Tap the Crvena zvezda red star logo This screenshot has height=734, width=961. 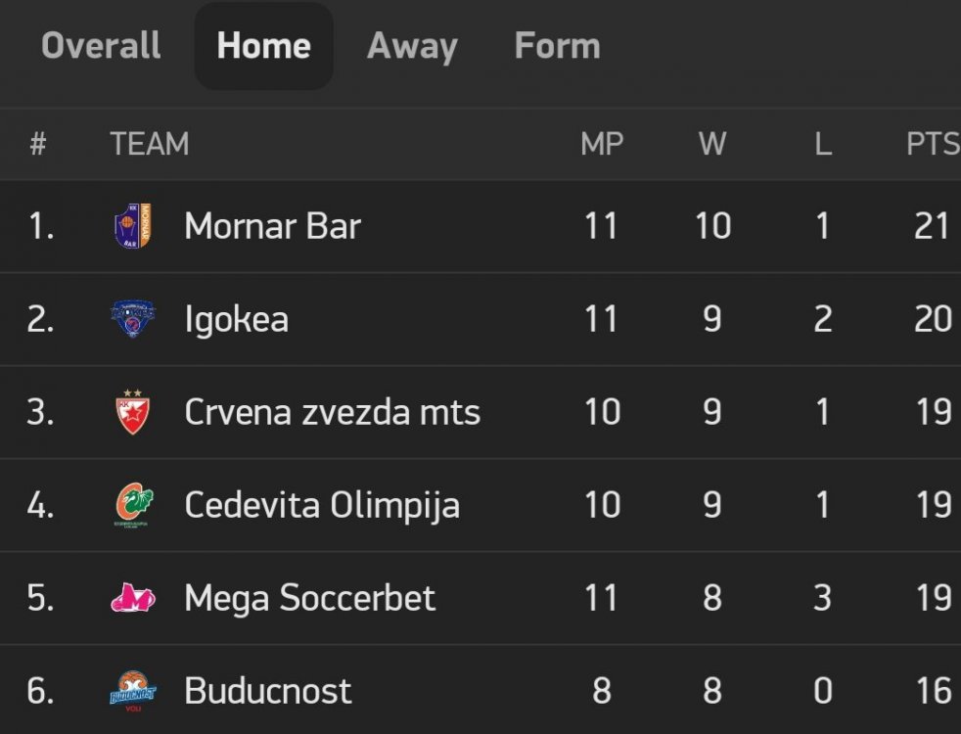click(132, 412)
